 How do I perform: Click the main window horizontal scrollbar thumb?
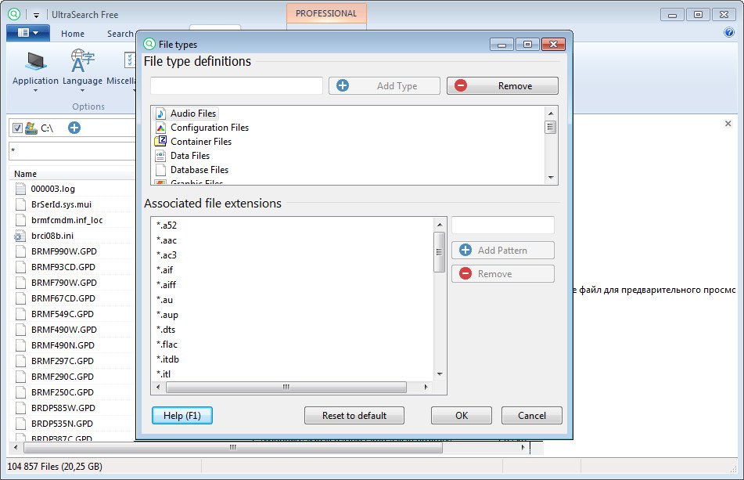233,447
